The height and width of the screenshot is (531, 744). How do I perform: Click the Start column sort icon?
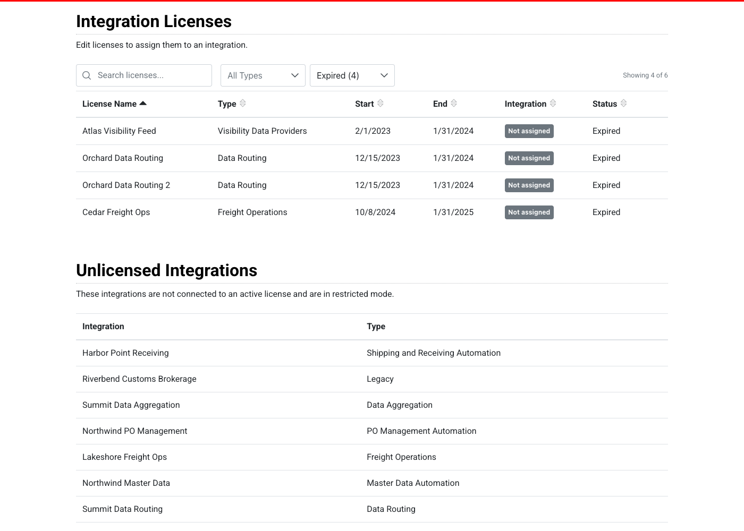[x=381, y=104]
